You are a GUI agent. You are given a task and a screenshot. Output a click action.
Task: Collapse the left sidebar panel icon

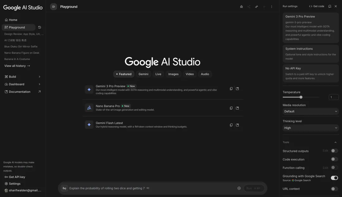point(54,7)
